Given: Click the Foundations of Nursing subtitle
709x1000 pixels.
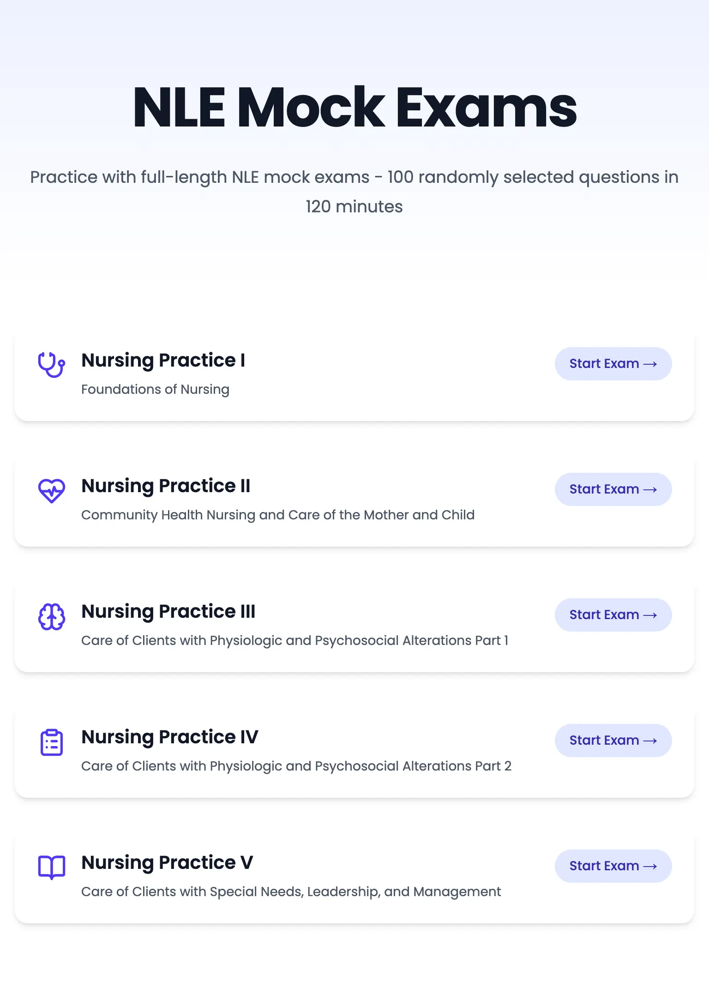Looking at the screenshot, I should click(155, 390).
